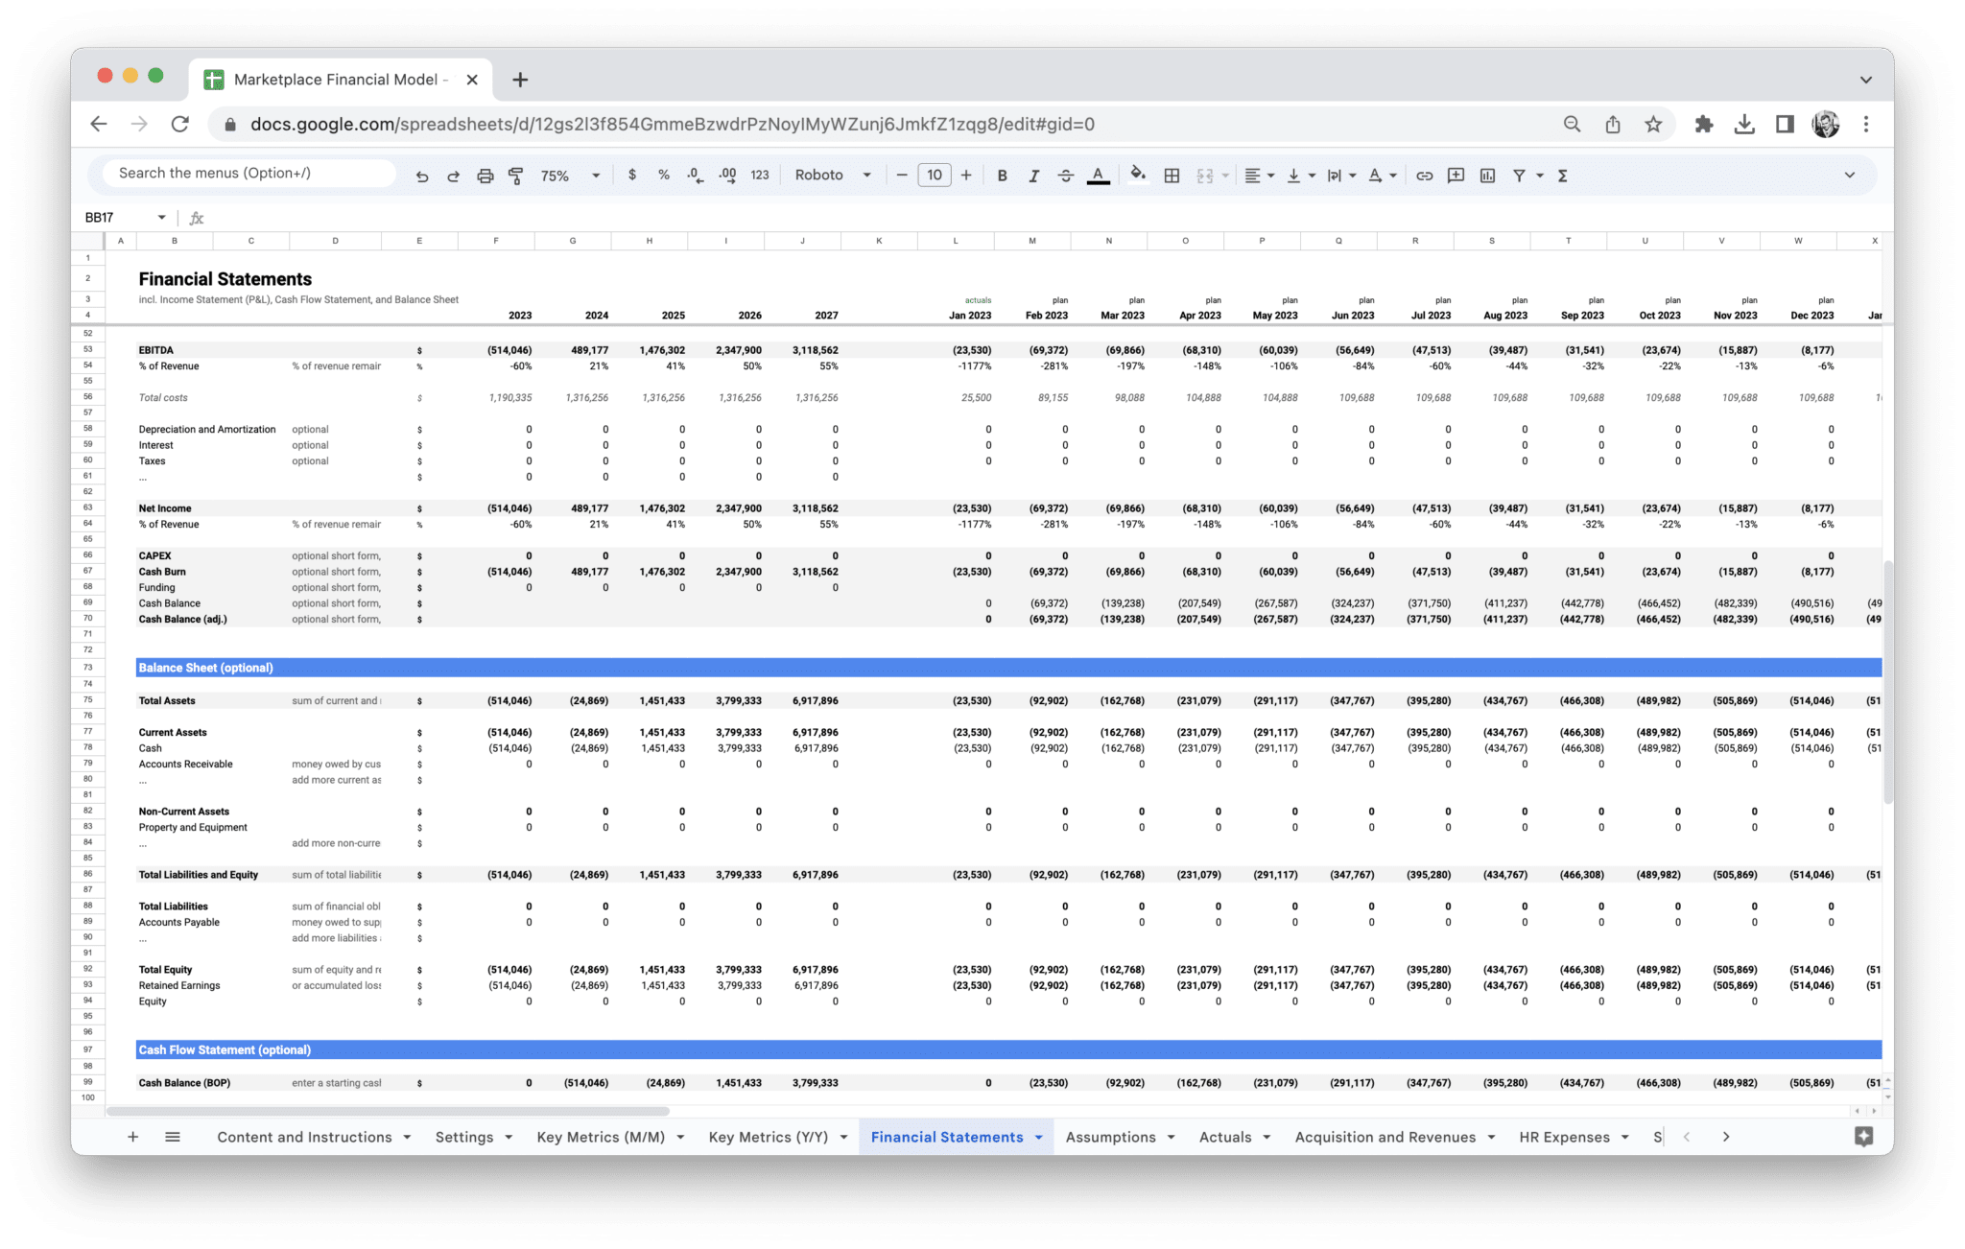Insert a comment
1965x1249 pixels.
pyautogui.click(x=1455, y=175)
